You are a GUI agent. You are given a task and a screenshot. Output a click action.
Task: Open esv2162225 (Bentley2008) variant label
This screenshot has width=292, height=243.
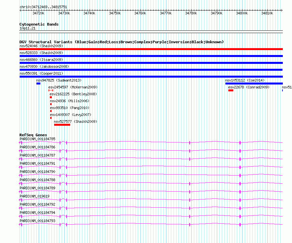point(73,94)
